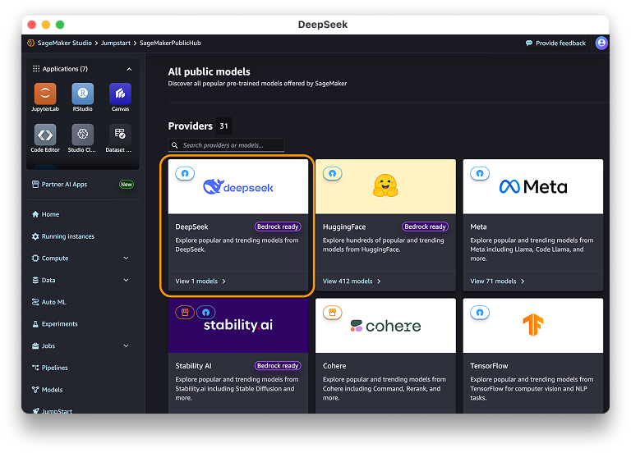Click Bedrock ready badge on HuggingFace card
The image size is (631, 453).
425,226
